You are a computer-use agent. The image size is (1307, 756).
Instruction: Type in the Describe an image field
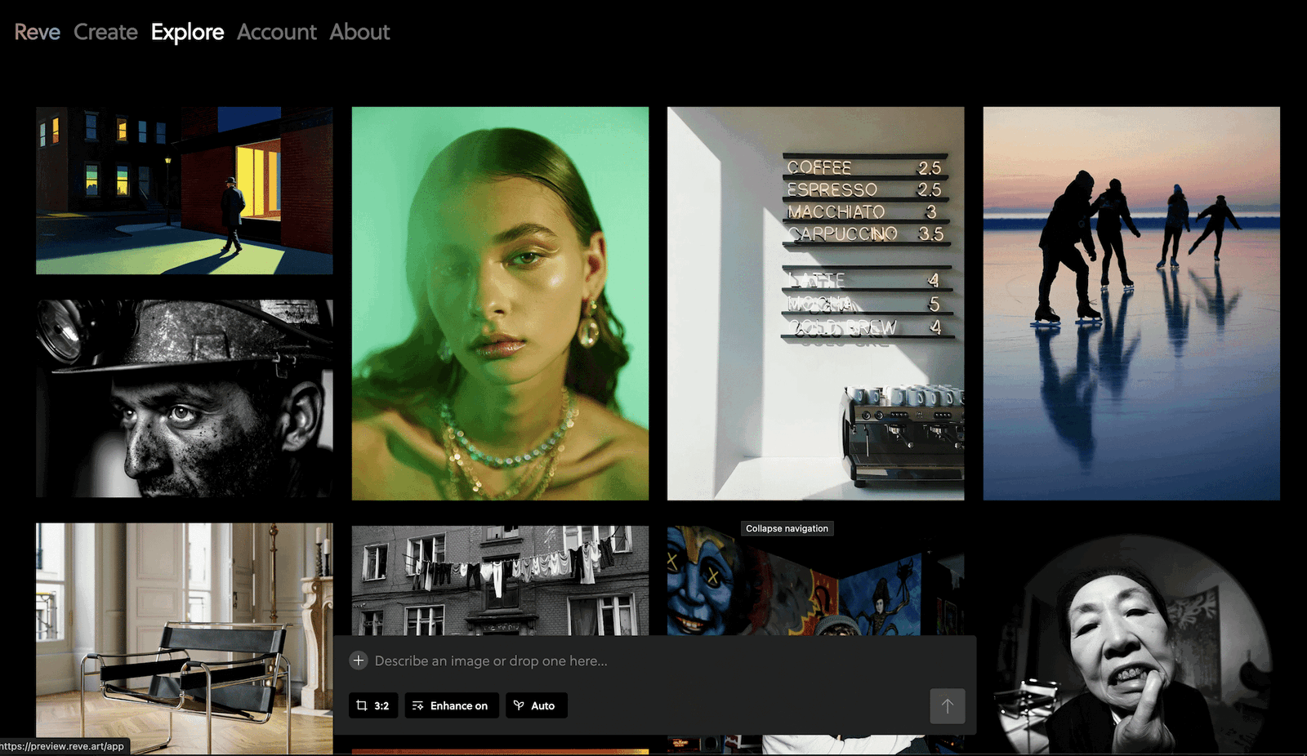point(637,661)
